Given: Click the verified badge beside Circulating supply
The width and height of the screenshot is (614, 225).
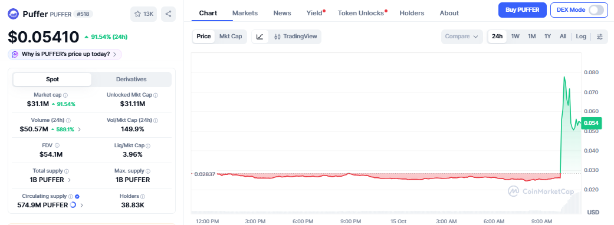Looking at the screenshot, I should pos(77,197).
